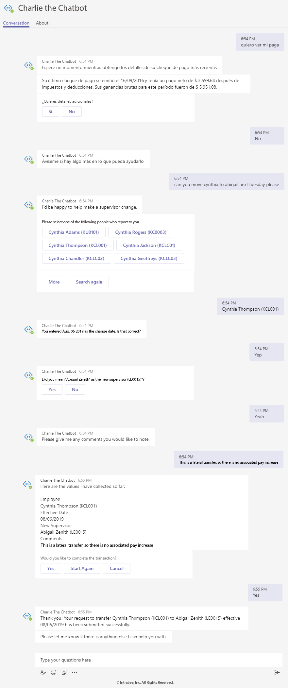Switch to the About tab
288x688 pixels.
tap(42, 23)
